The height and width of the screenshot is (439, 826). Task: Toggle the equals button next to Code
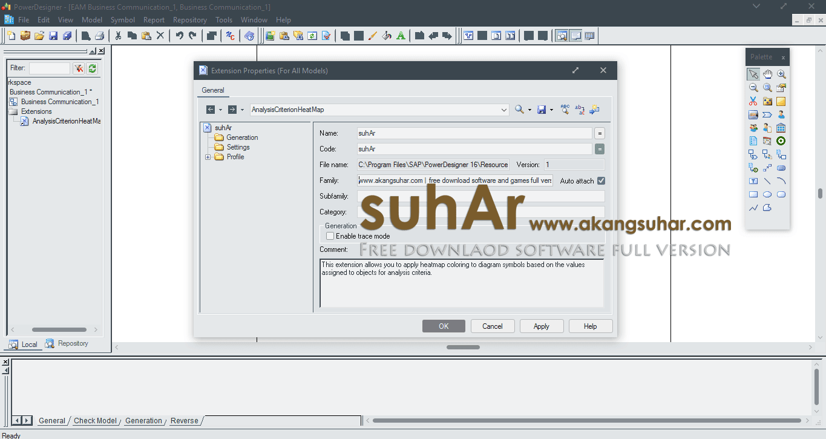(600, 149)
